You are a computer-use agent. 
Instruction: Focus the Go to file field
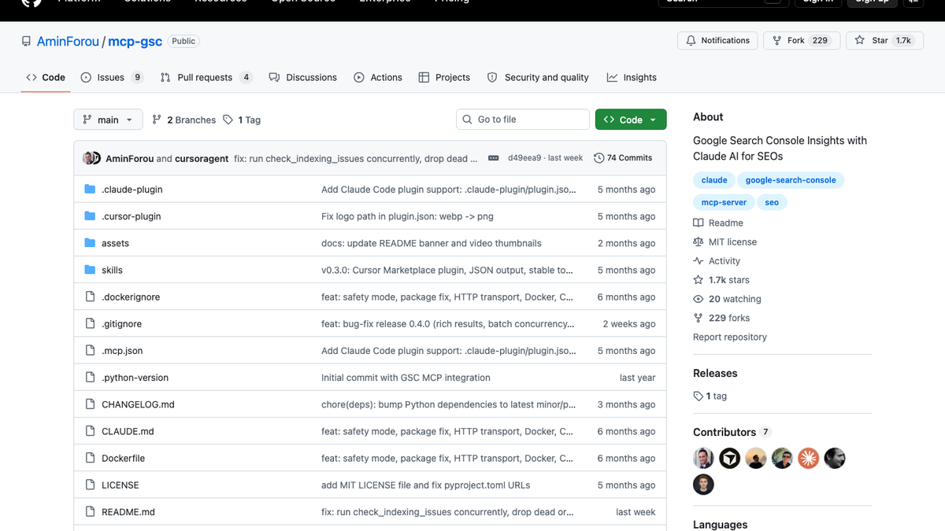pos(523,120)
